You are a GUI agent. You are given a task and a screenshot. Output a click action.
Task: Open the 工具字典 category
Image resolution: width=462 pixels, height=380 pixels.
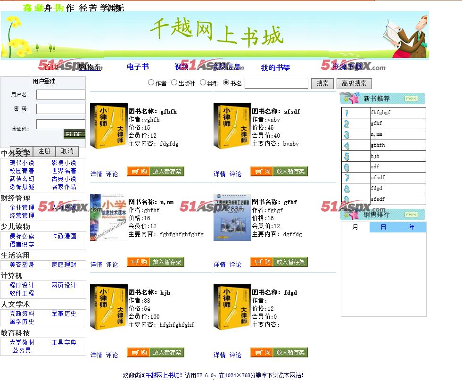64,342
